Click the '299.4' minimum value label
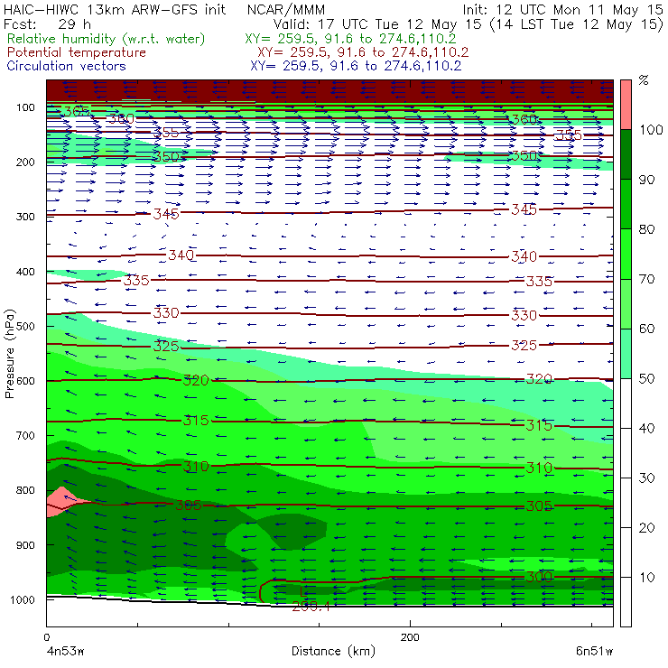Image resolution: width=668 pixels, height=668 pixels. click(x=311, y=607)
